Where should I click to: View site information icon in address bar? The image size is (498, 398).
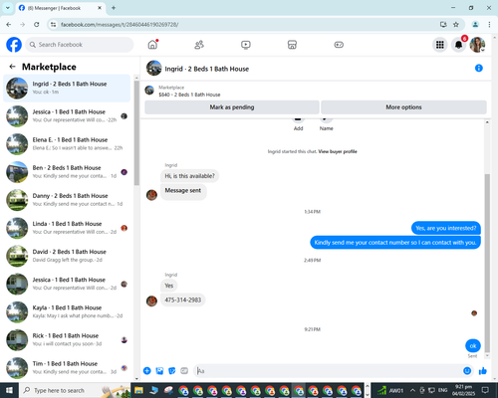pos(53,24)
